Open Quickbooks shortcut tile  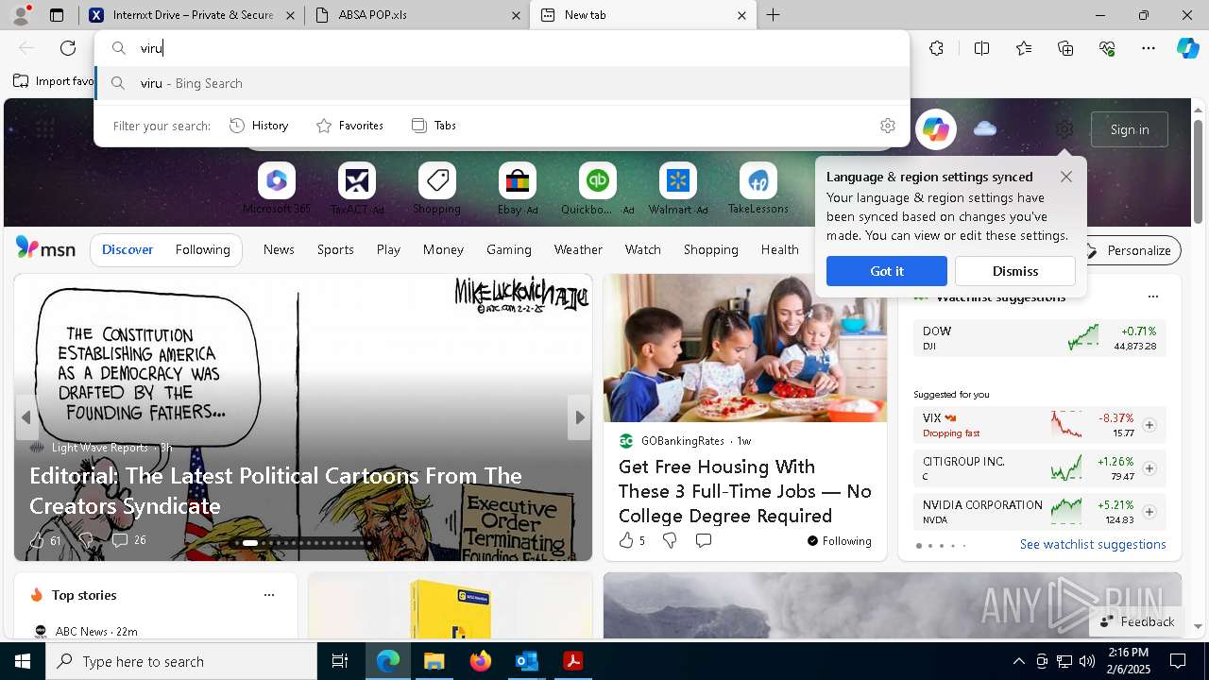coord(597,189)
